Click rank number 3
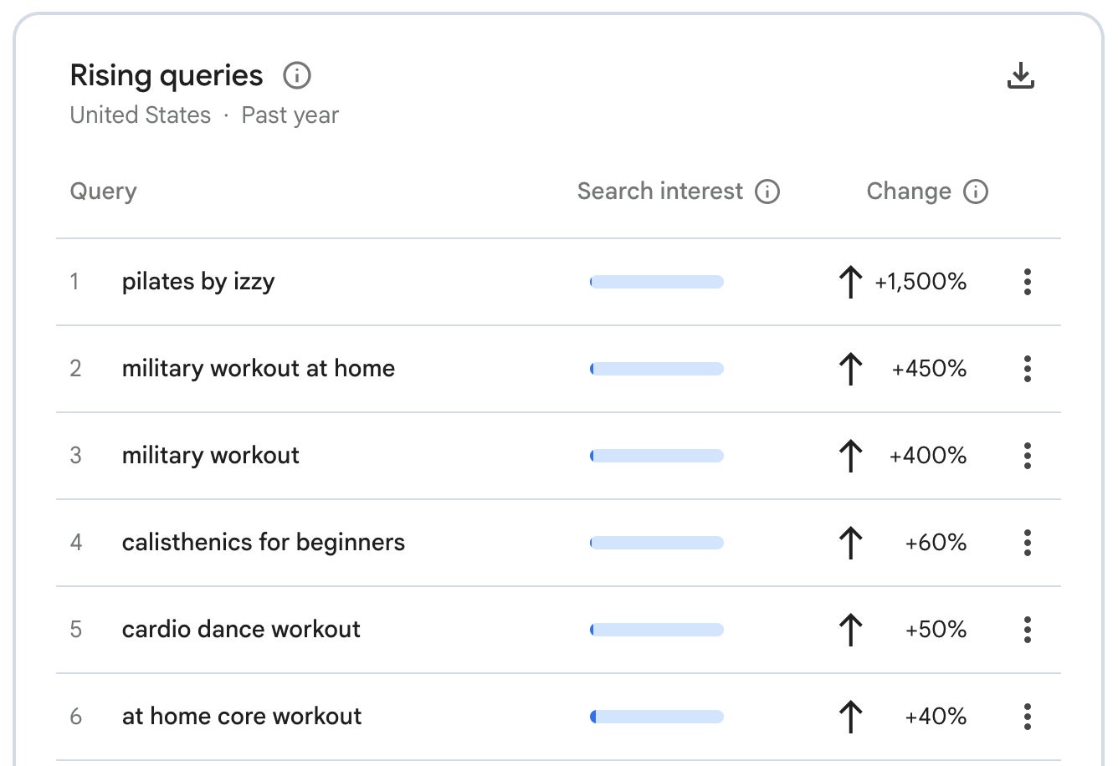Viewport: 1118px width, 766px height. point(75,456)
